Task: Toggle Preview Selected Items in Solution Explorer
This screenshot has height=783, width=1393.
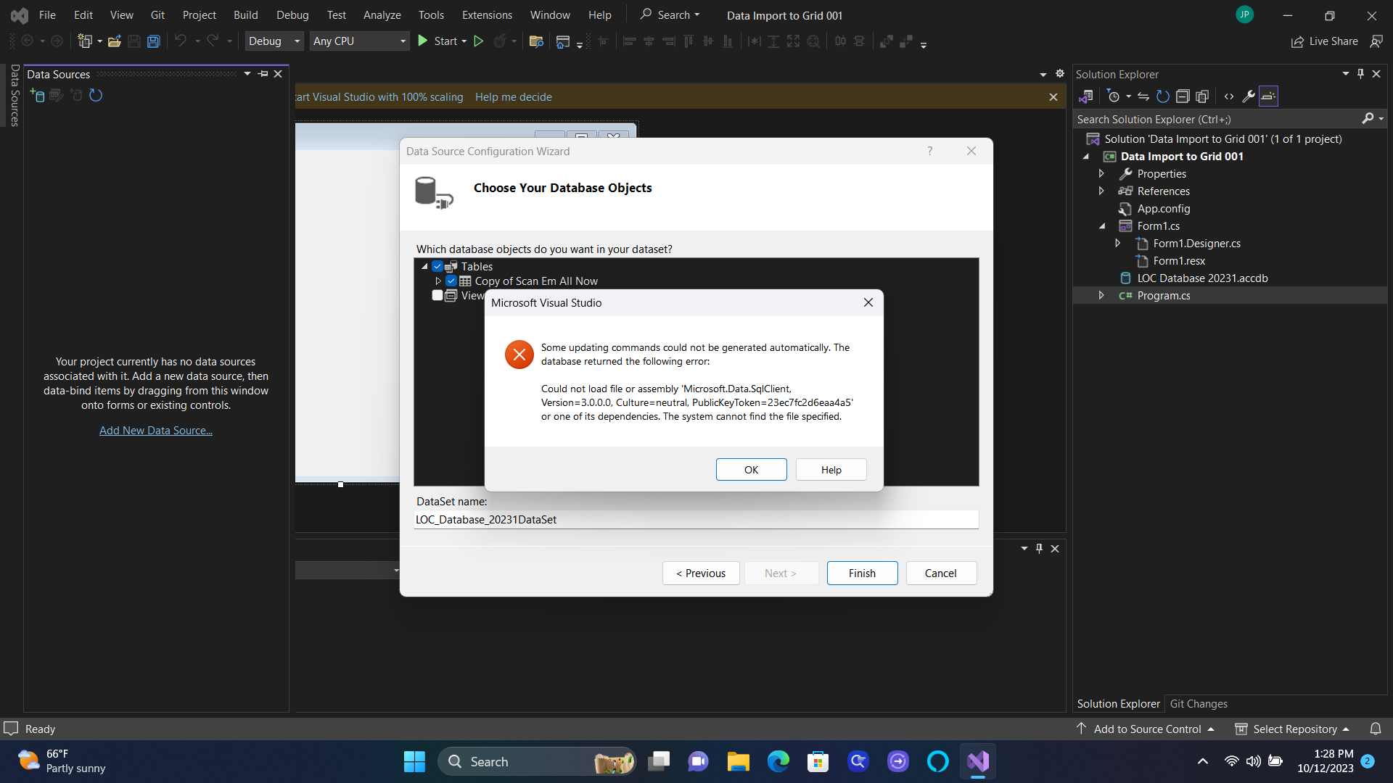Action: click(x=1268, y=96)
